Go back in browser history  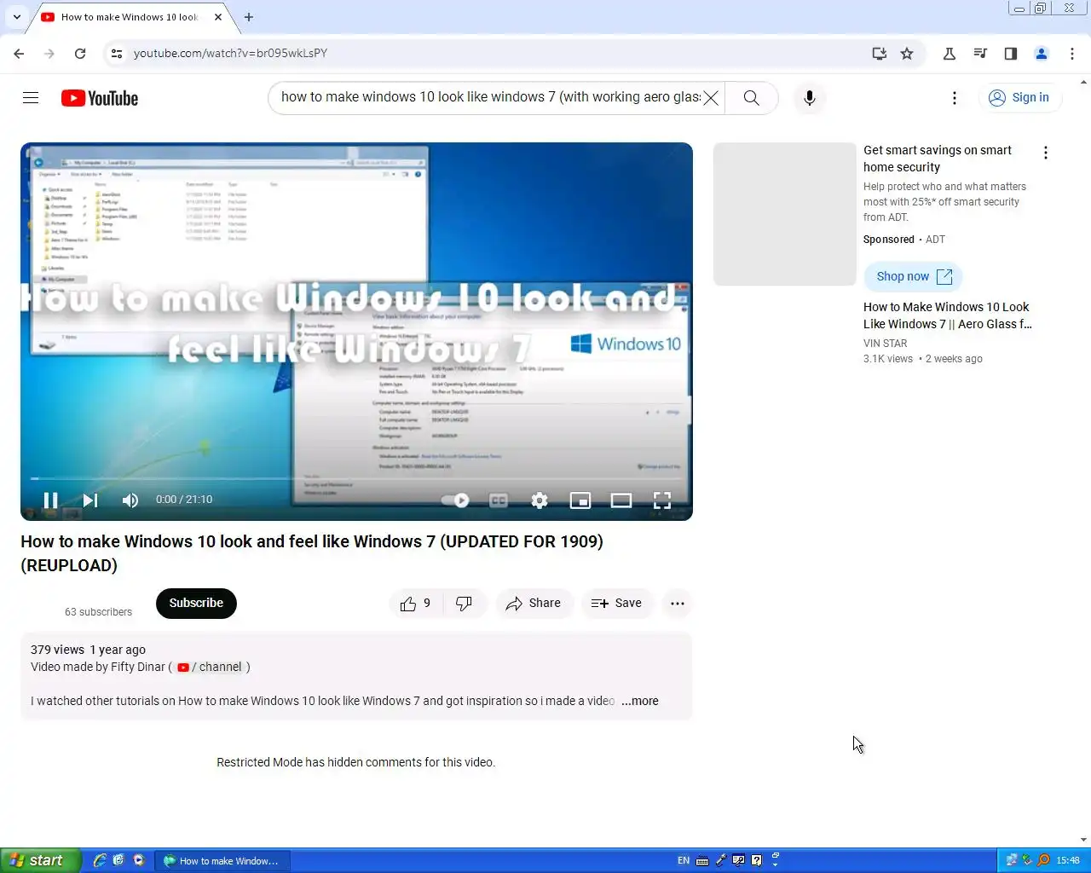click(x=20, y=53)
